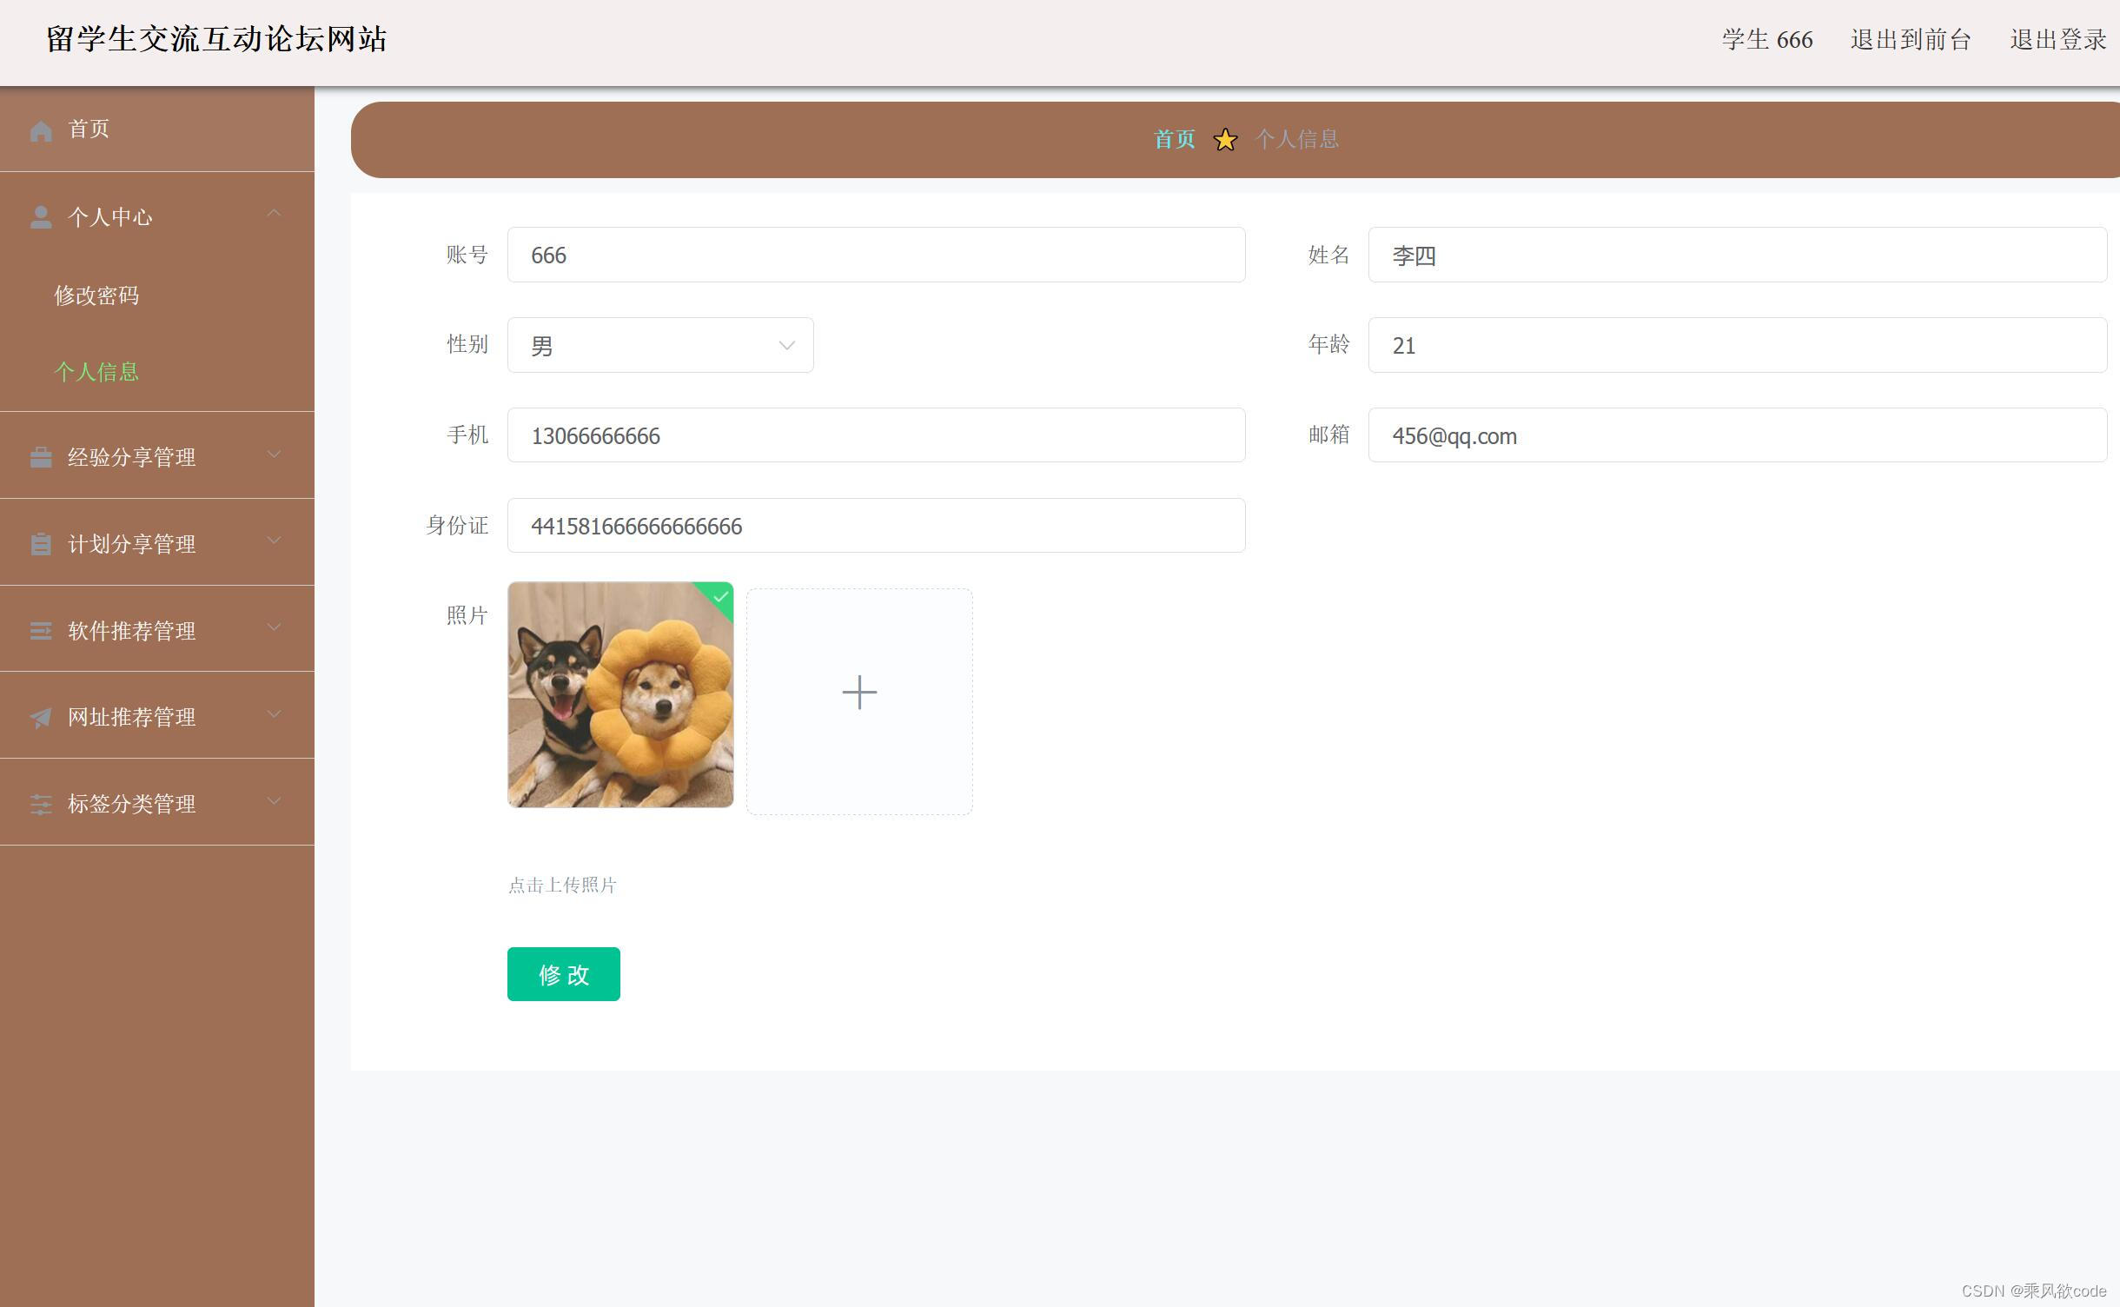
Task: Expand the 经验分享管理 section chevron
Action: (x=275, y=454)
